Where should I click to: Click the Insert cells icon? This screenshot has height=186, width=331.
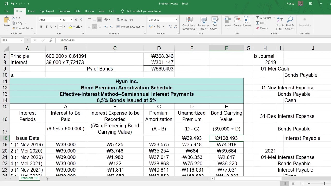228,20
